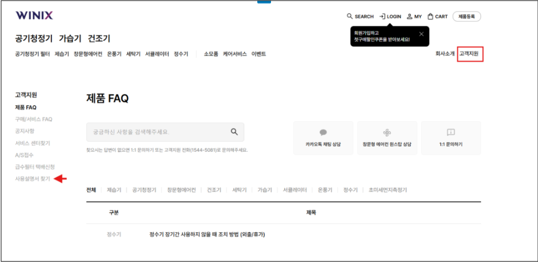Viewport: 538px width, 262px height.
Task: Open FAQ 정수기 장기간 사용하지 않을 때 조치 방법
Action: tap(207, 235)
